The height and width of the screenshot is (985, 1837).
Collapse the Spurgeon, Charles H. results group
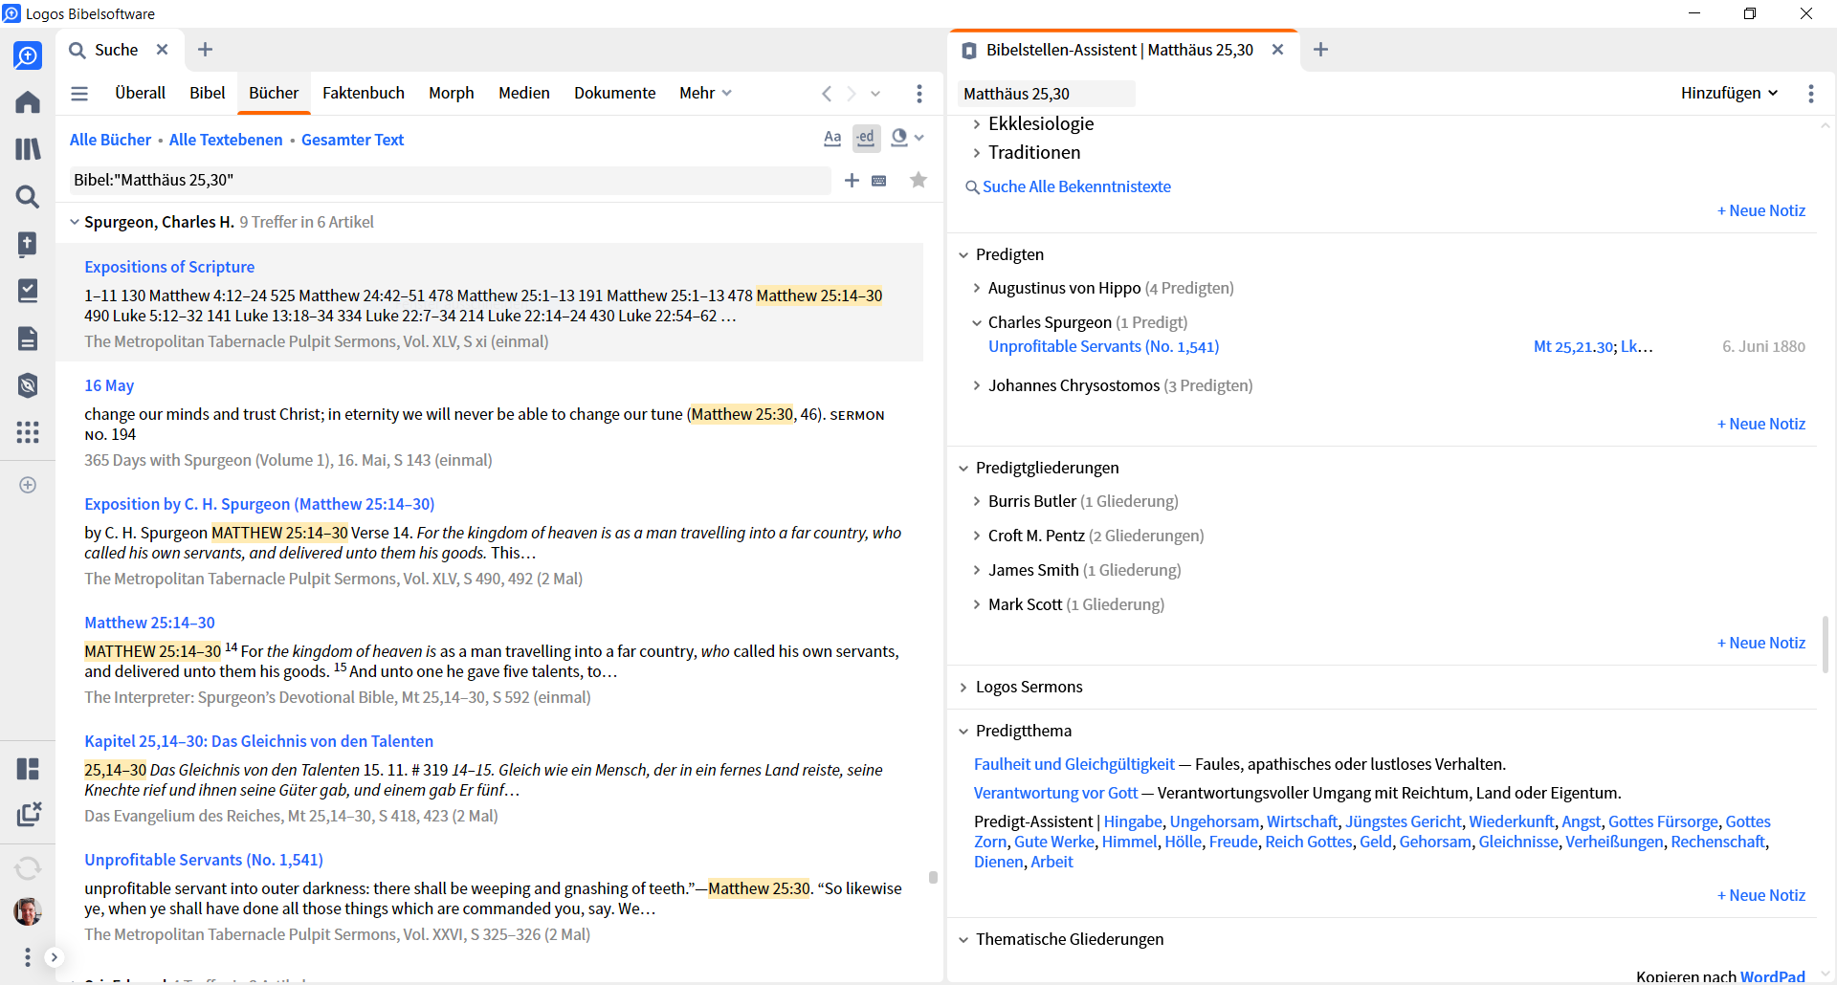tap(75, 222)
